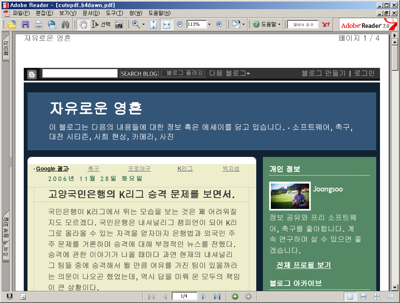
Task: Open the 편집(E) menu
Action: point(45,13)
